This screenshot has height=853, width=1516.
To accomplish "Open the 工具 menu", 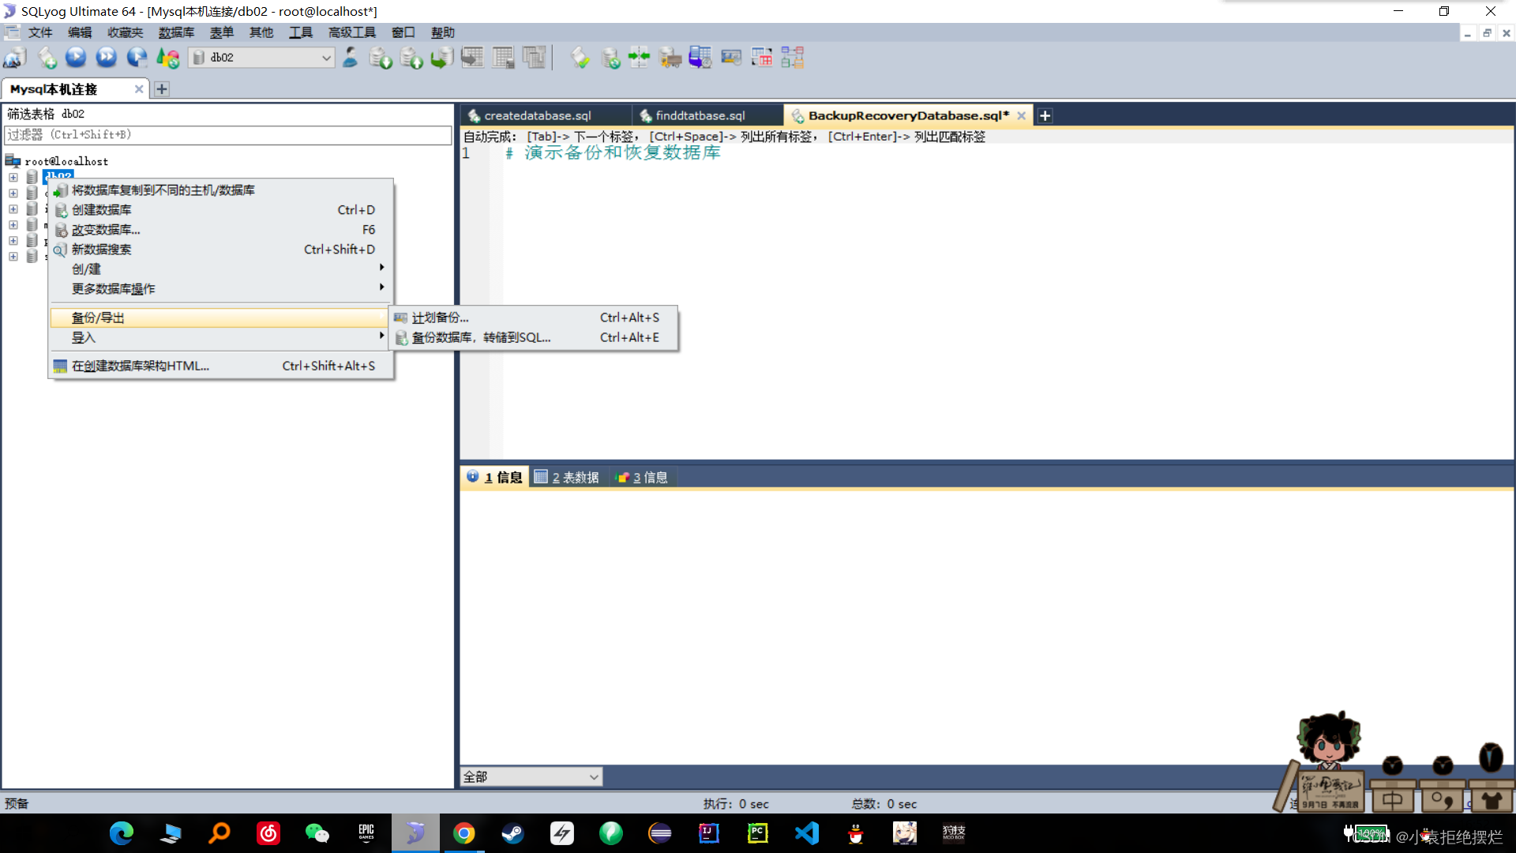I will click(x=300, y=32).
